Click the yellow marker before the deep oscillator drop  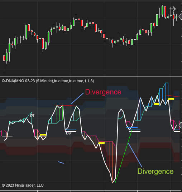point(102,143)
